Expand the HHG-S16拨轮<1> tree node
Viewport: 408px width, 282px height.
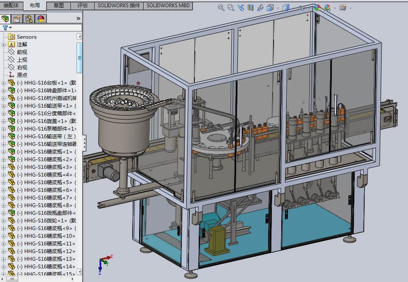point(4,221)
